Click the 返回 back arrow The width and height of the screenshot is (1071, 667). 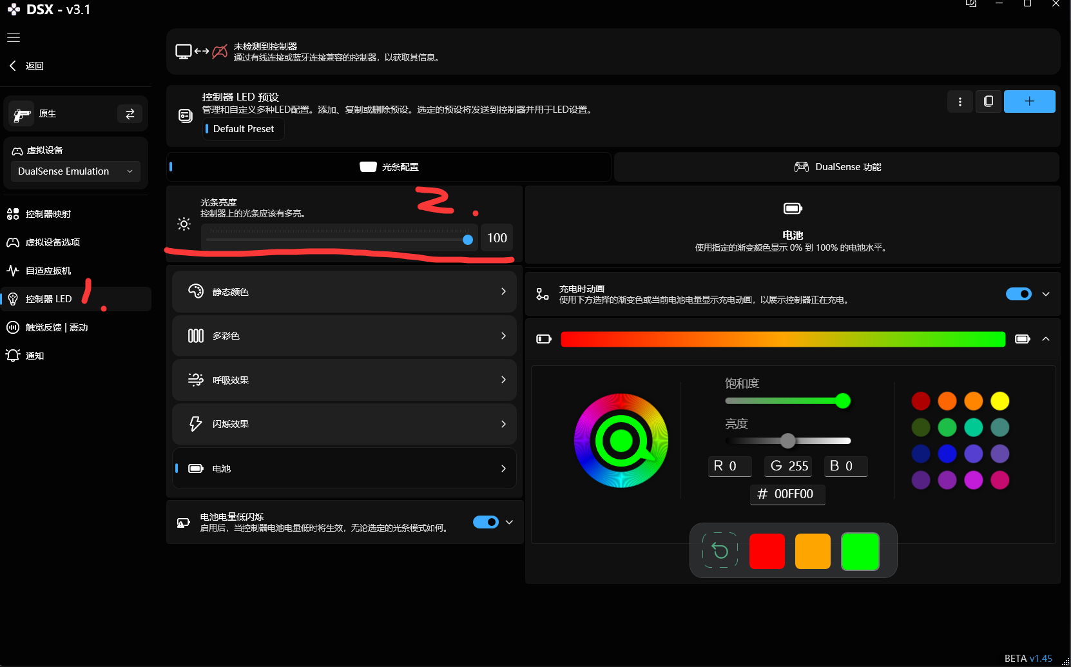tap(12, 66)
